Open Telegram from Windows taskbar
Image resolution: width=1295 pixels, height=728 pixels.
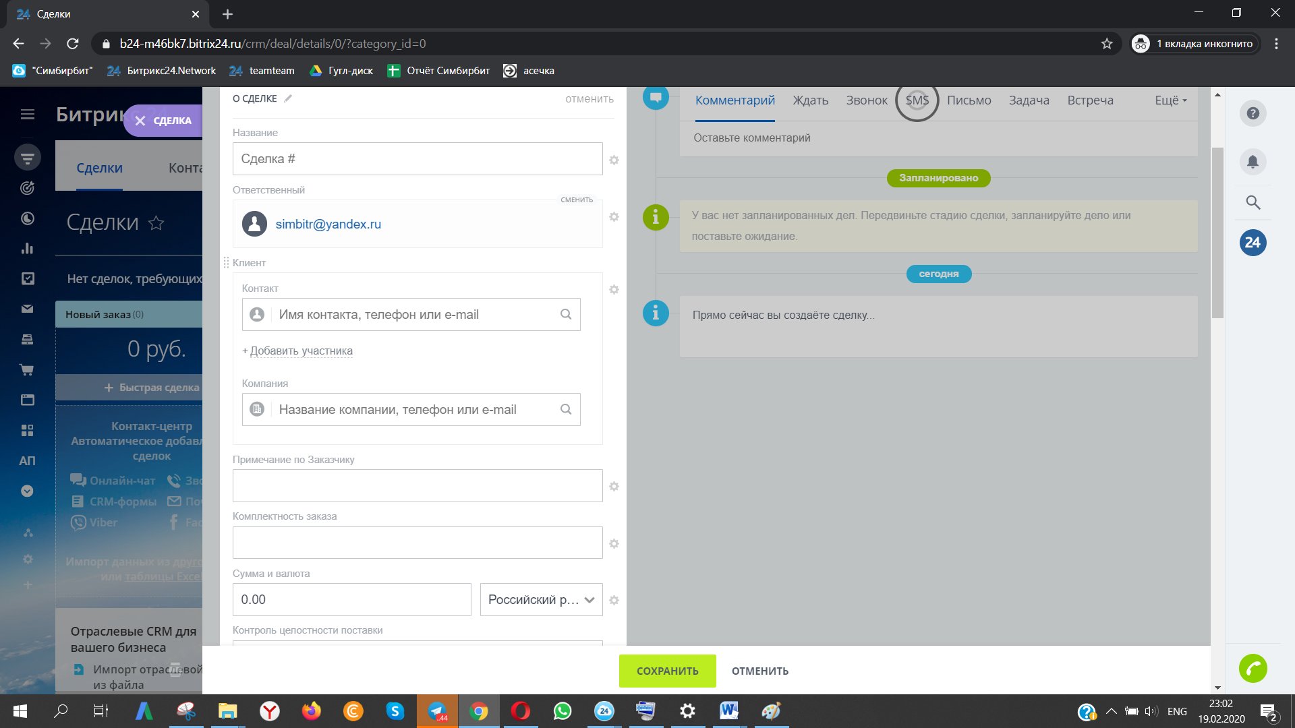coord(437,711)
